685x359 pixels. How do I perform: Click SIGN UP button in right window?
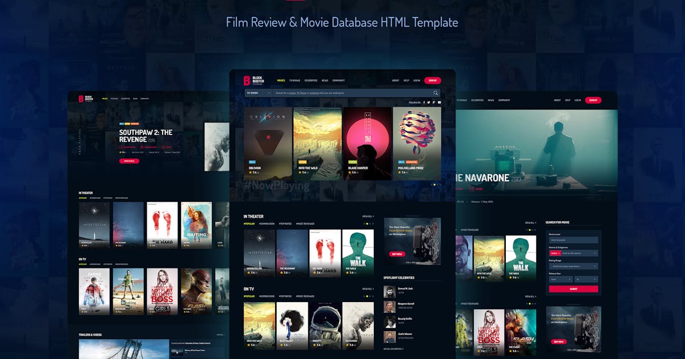tap(593, 100)
